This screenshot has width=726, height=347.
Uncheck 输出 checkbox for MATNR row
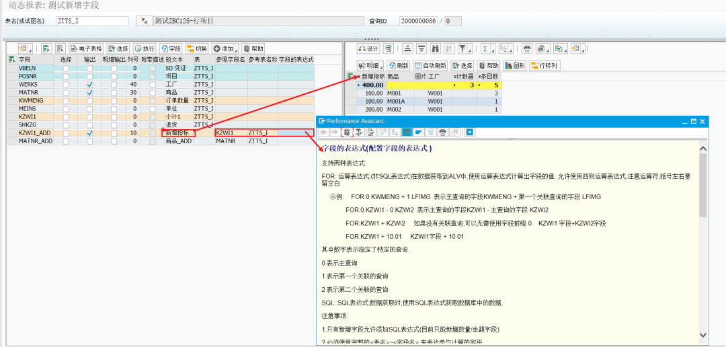tap(90, 93)
